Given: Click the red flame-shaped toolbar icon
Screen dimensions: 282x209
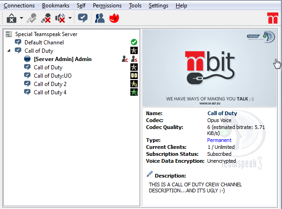Looking at the screenshot, I should [x=114, y=18].
